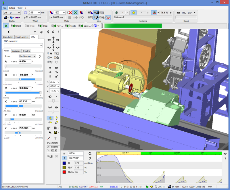Toggle the green X button in Model group
The image size is (230, 190).
coord(75,13)
